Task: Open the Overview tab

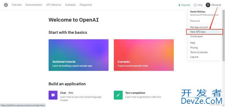Action: pos(17,5)
